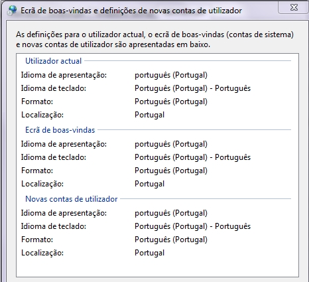Click 'Localização' label under Ecrã de boas-vindas

click(x=42, y=184)
